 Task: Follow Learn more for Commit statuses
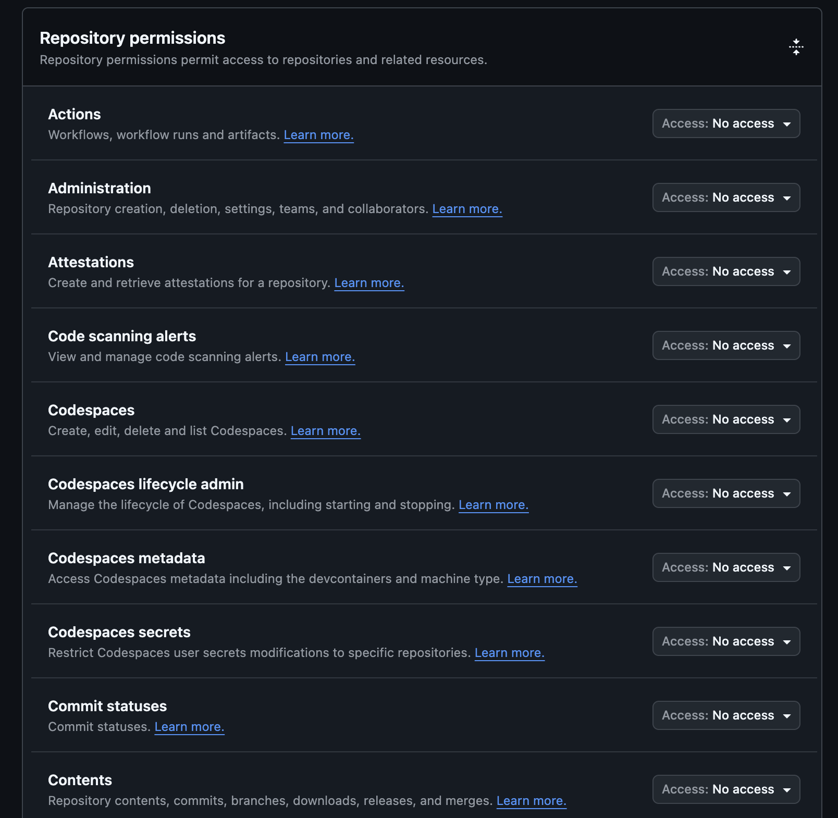189,727
